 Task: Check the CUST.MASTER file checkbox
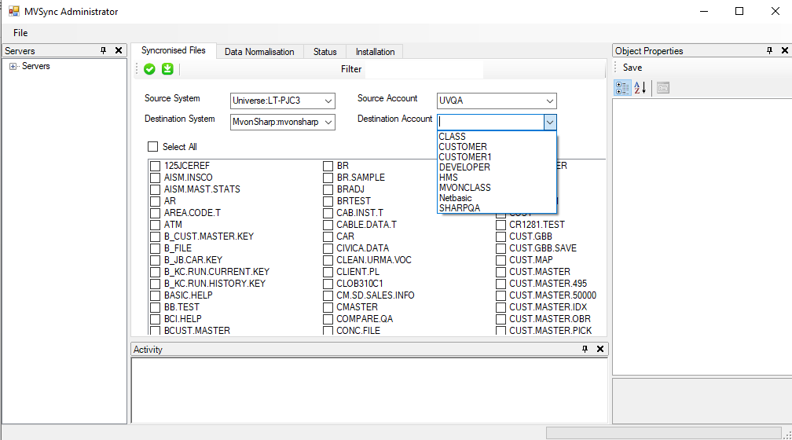click(500, 272)
